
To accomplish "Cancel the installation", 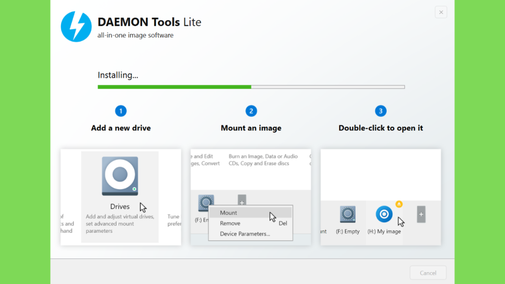I will (x=428, y=273).
